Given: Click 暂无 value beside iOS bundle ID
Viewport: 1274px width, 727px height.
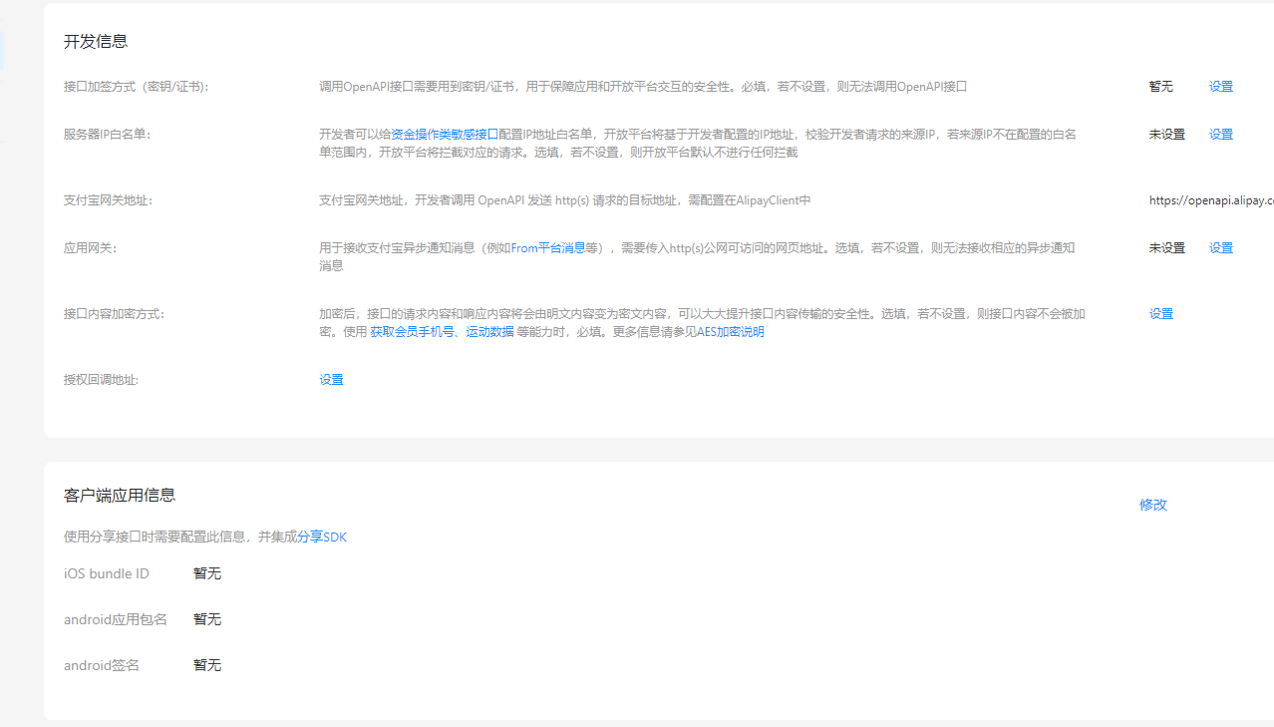Looking at the screenshot, I should [x=207, y=573].
